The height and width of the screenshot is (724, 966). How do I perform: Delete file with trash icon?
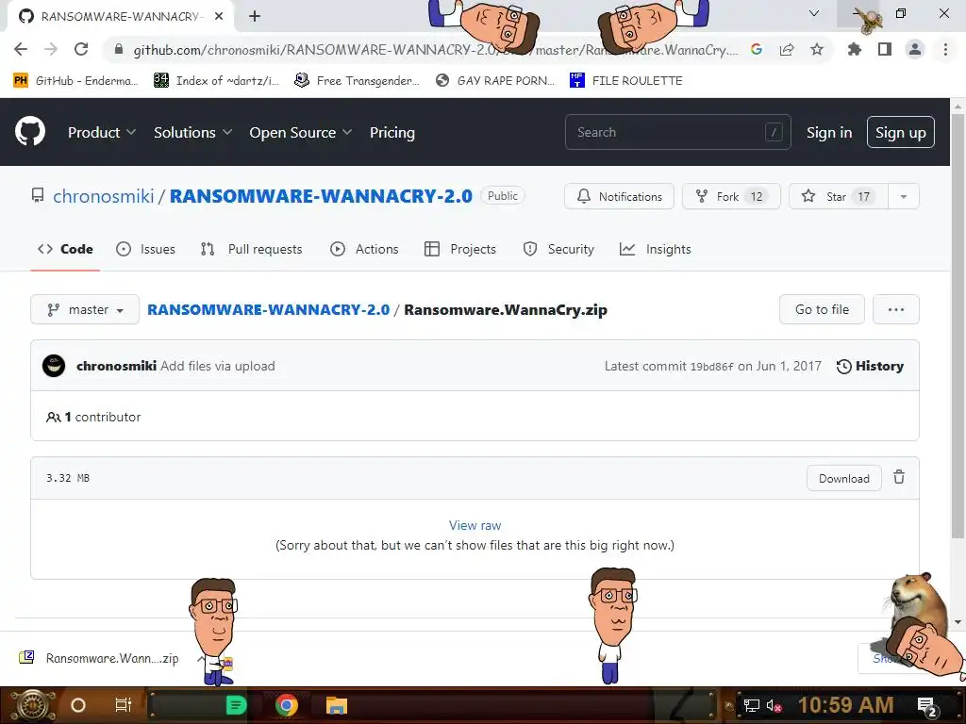point(899,477)
